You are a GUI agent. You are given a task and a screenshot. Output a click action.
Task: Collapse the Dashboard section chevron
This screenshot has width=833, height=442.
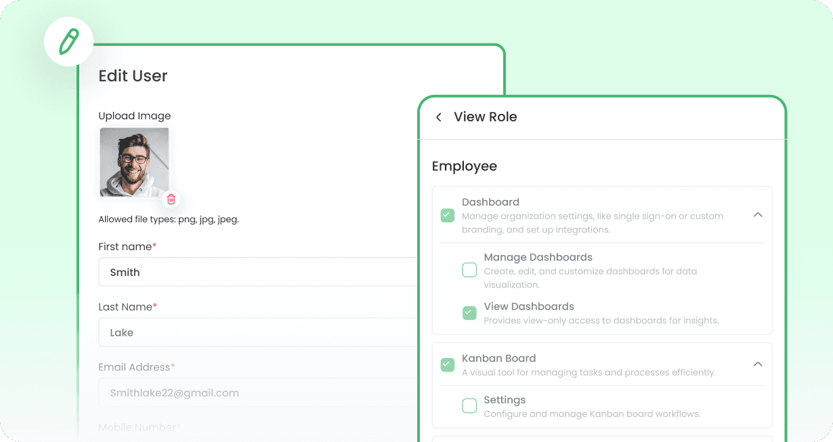pyautogui.click(x=758, y=215)
